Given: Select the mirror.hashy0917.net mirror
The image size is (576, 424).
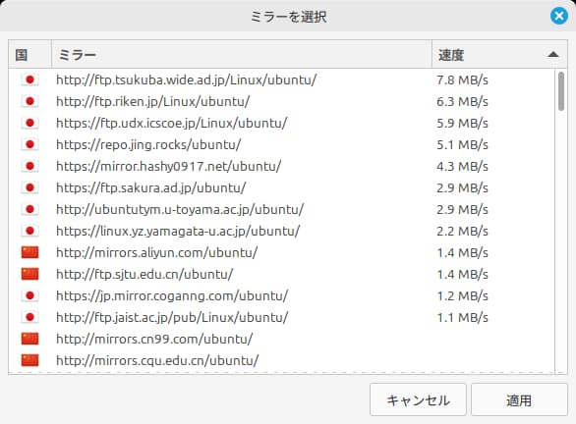Looking at the screenshot, I should [x=281, y=166].
